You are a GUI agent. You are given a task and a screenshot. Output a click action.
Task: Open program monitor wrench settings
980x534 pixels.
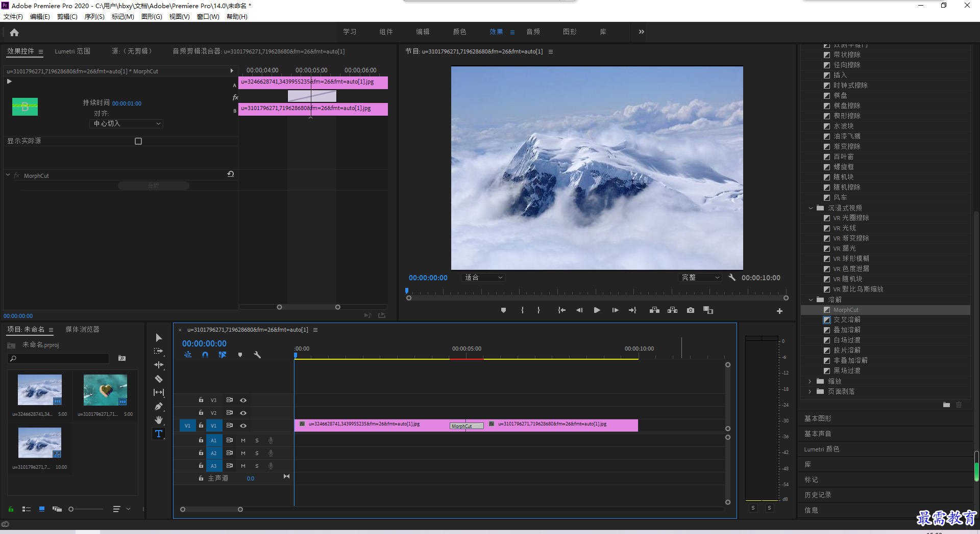732,278
